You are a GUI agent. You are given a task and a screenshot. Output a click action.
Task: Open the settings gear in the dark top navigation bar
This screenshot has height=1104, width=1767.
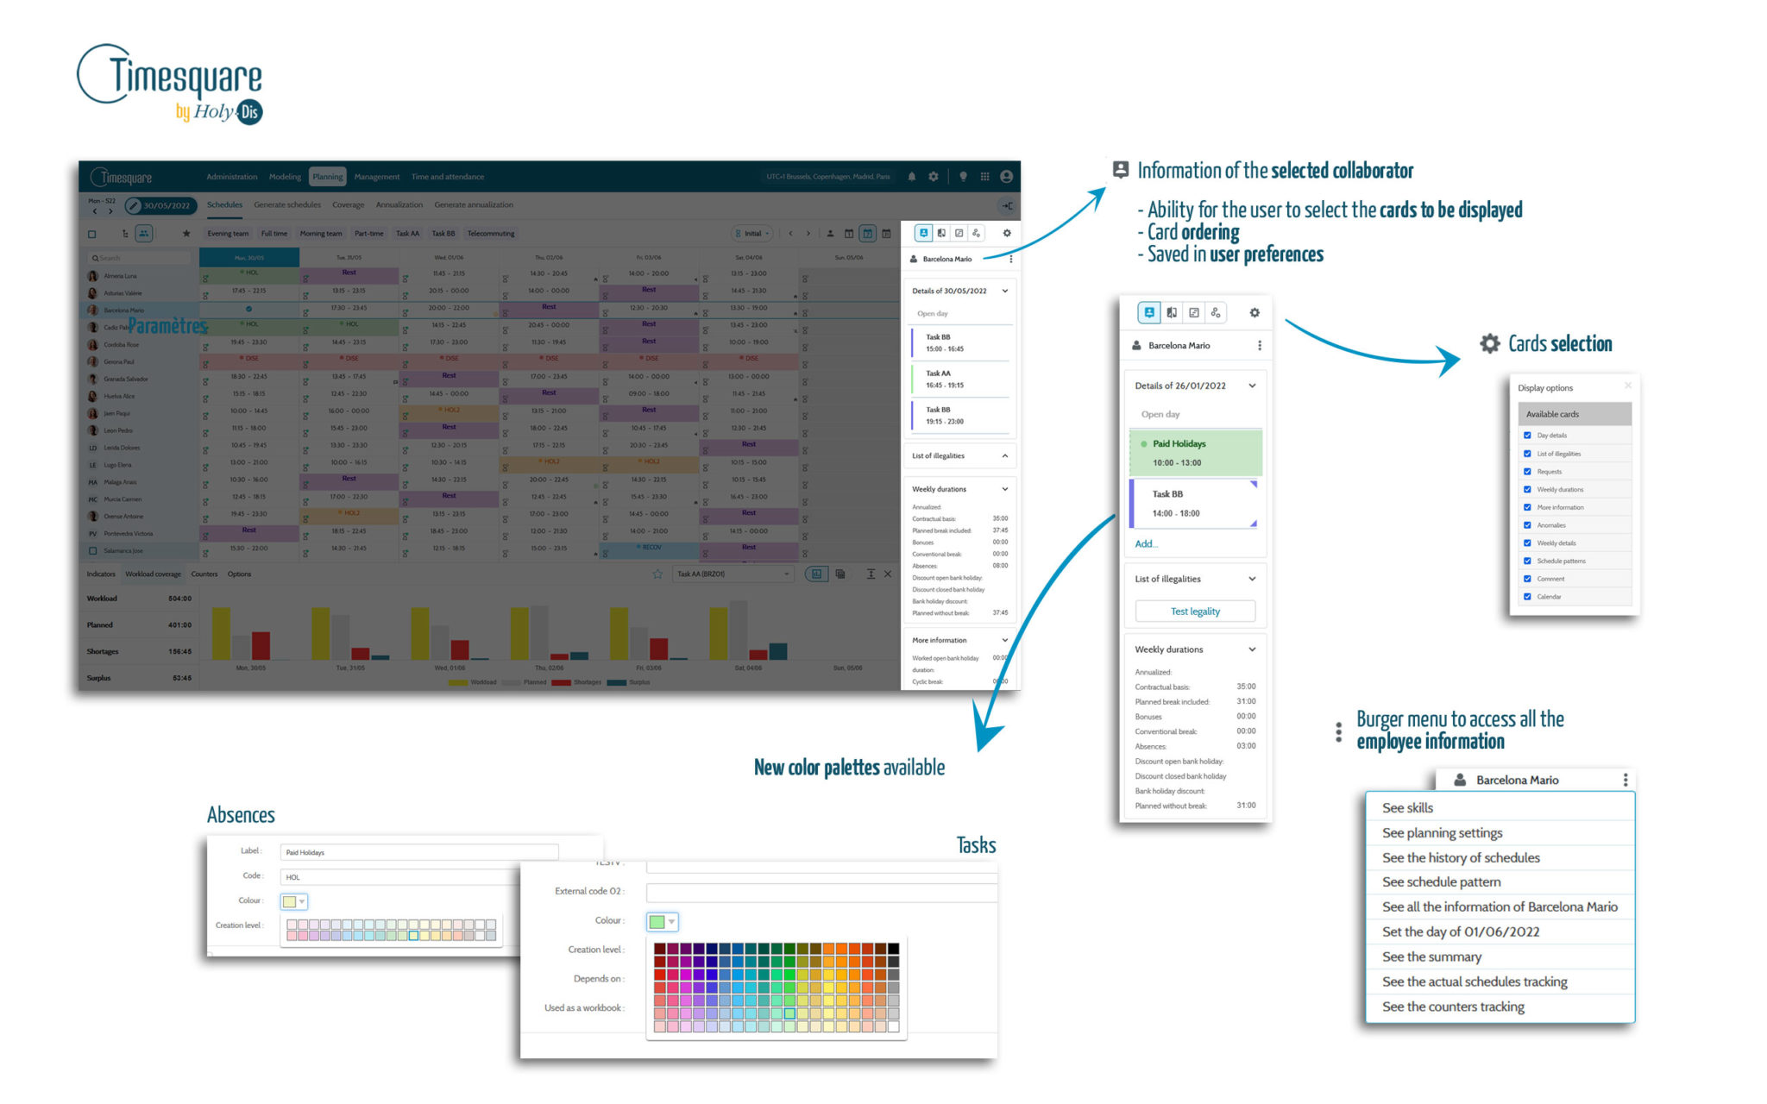(x=933, y=177)
